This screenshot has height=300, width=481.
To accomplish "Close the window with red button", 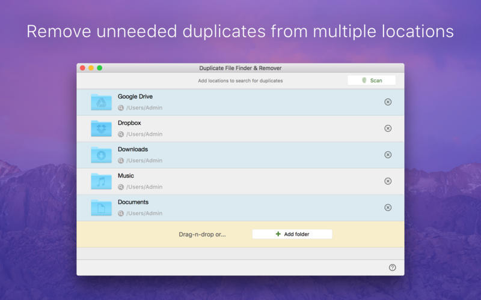I will click(x=82, y=68).
